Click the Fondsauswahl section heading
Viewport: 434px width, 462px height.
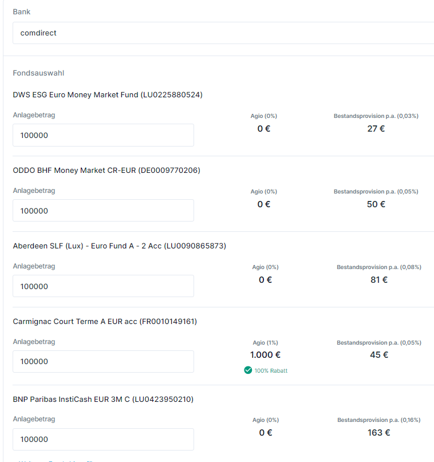(38, 73)
